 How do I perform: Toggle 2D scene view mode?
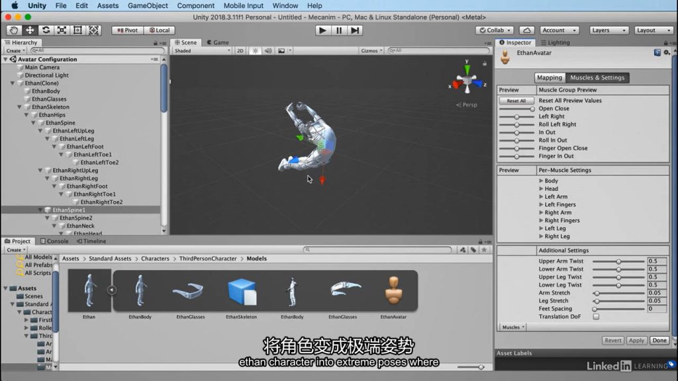point(240,50)
